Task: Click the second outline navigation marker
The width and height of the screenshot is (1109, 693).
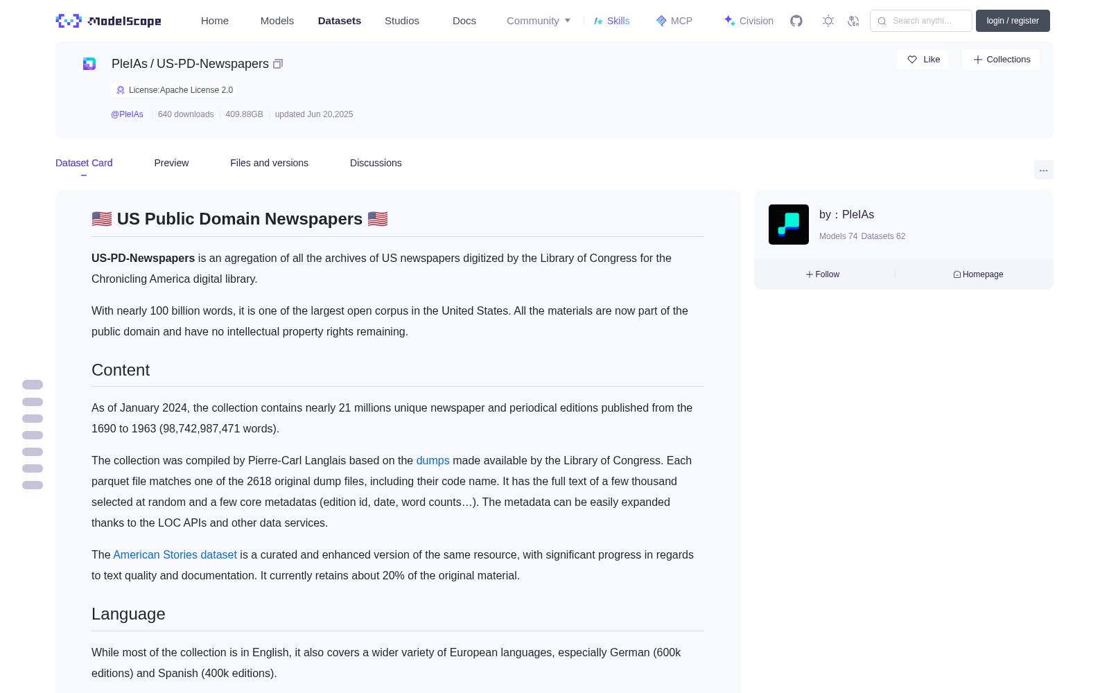Action: [33, 402]
